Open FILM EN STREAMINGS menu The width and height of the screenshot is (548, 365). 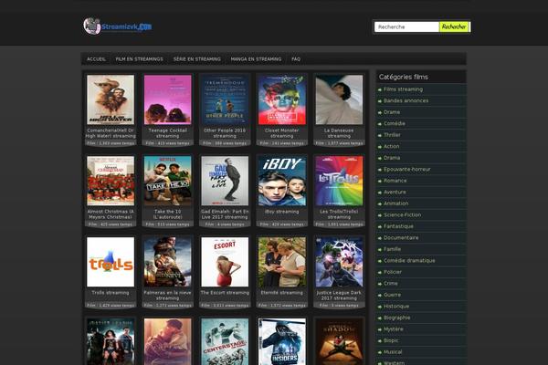139,59
